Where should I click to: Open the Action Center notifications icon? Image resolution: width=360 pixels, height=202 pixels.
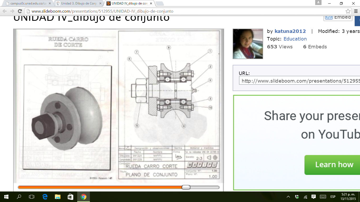point(314,197)
